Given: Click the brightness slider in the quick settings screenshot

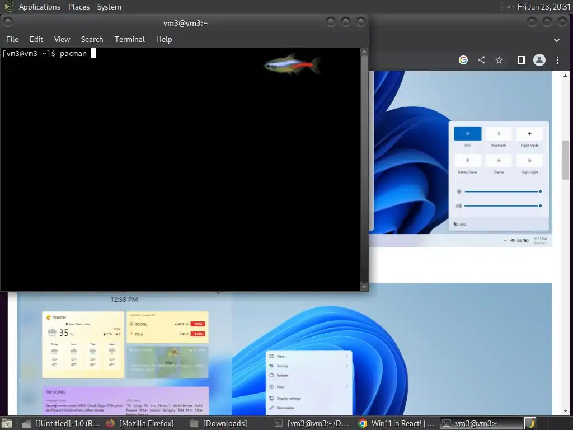Looking at the screenshot, I should pyautogui.click(x=503, y=191).
